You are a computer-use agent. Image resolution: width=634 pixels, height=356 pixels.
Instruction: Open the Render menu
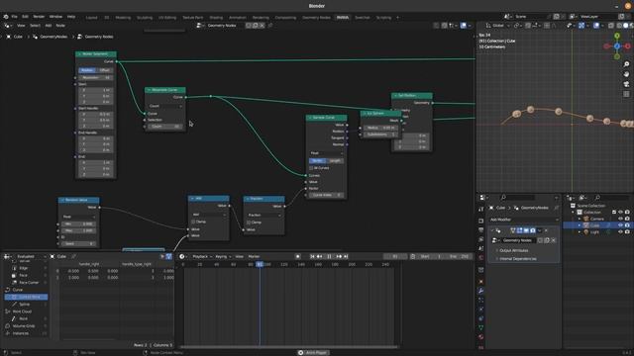[x=39, y=17]
